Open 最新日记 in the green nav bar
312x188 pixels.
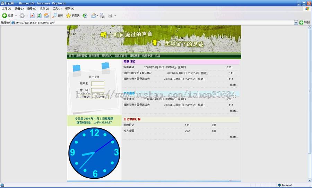tap(81, 56)
